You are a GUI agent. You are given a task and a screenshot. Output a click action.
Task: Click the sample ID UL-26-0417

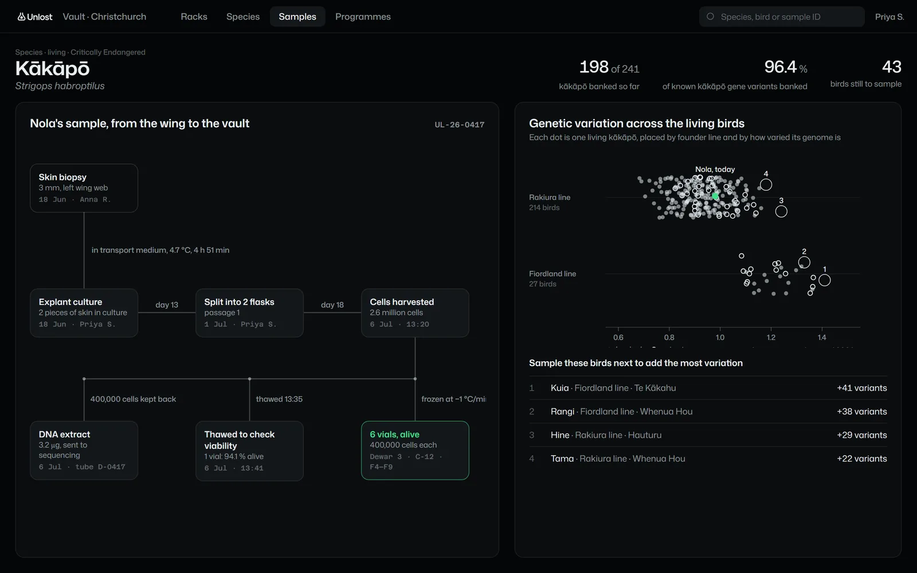459,124
